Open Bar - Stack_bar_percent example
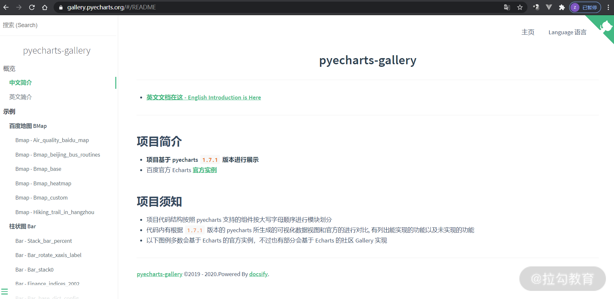Image resolution: width=614 pixels, height=299 pixels. click(44, 241)
